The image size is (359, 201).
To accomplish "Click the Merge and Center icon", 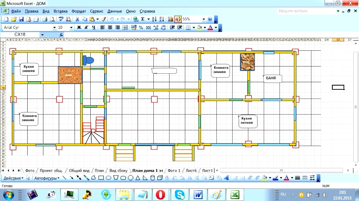I will [x=125, y=27].
